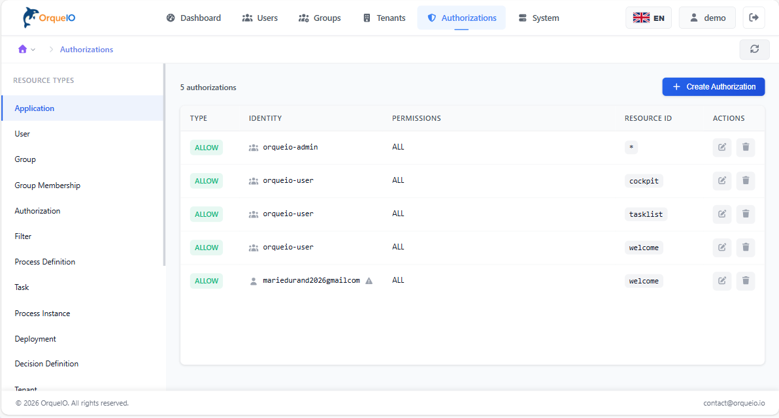Delete the orqueio-admin authorization

click(x=746, y=148)
